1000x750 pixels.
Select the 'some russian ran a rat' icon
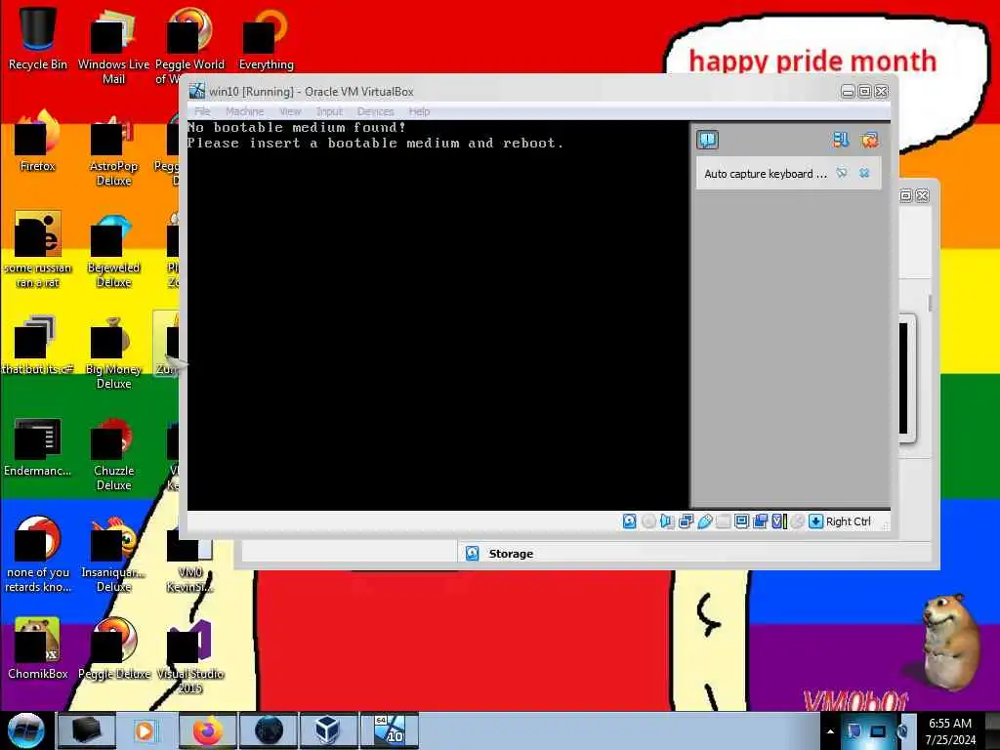pyautogui.click(x=38, y=249)
